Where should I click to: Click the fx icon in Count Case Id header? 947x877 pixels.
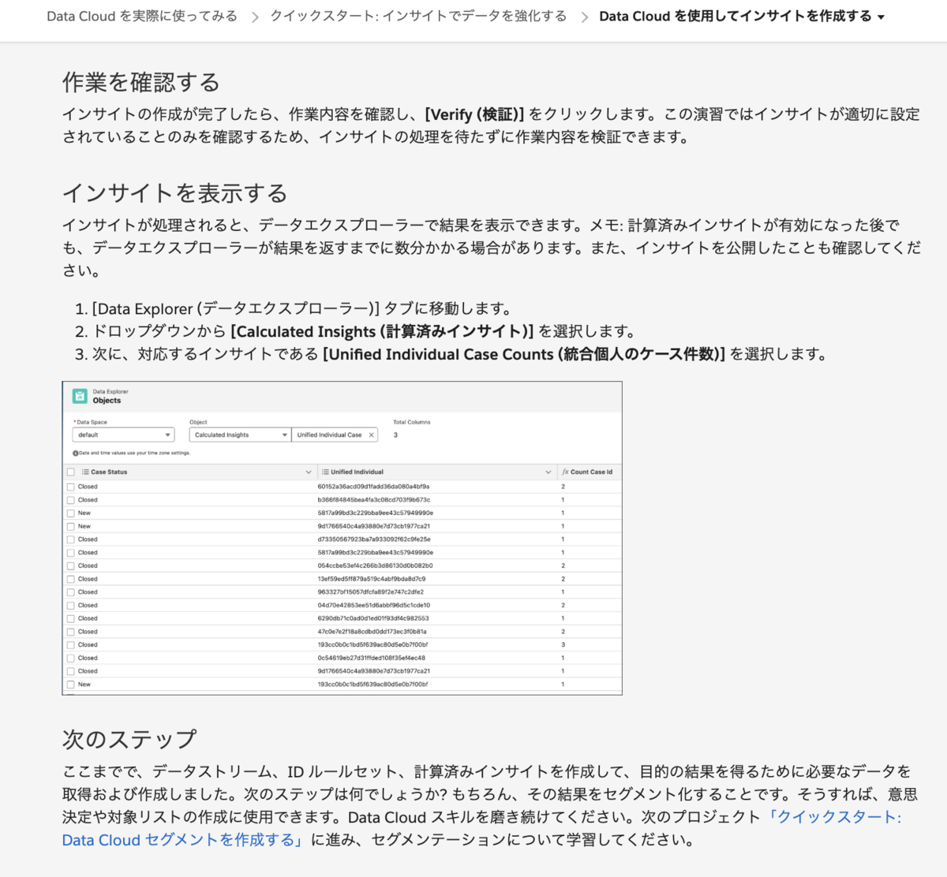(x=565, y=472)
